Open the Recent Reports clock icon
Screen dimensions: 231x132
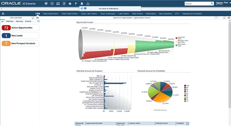(x=52, y=4)
